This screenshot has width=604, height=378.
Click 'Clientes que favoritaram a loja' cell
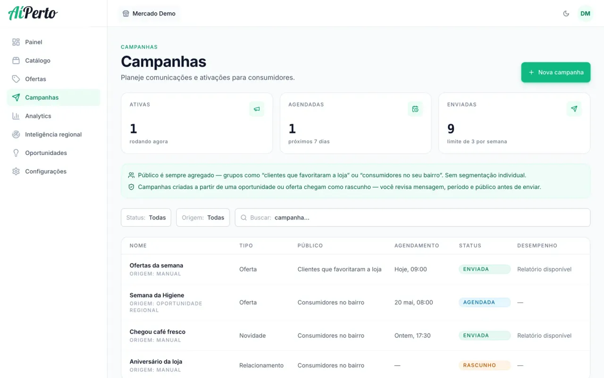pyautogui.click(x=339, y=269)
